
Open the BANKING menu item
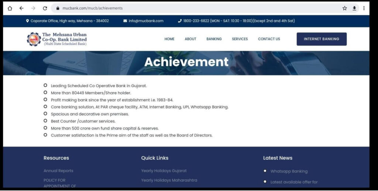[x=214, y=39]
